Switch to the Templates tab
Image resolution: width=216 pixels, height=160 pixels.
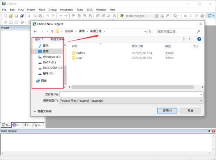tap(38, 125)
